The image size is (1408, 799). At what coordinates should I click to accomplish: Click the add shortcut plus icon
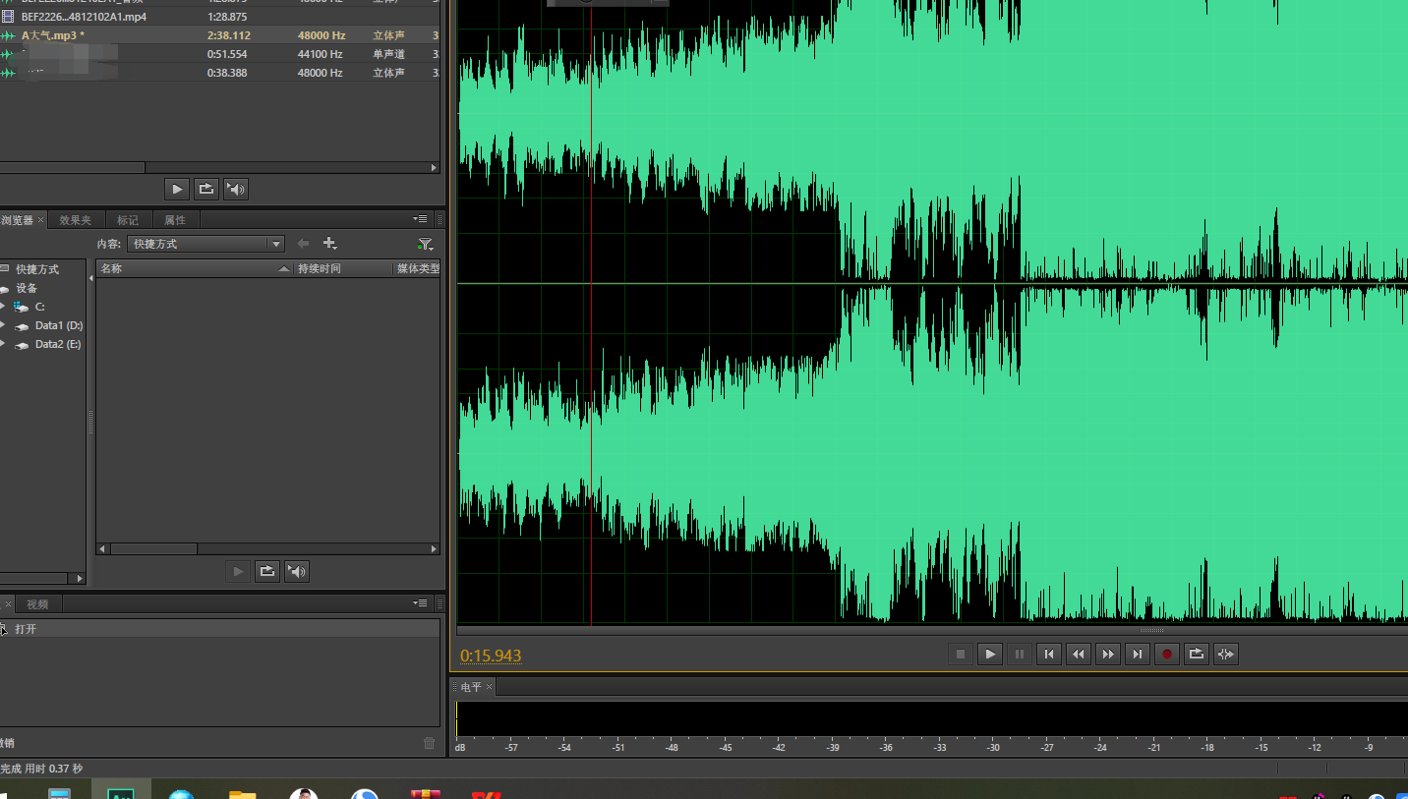pyautogui.click(x=330, y=244)
